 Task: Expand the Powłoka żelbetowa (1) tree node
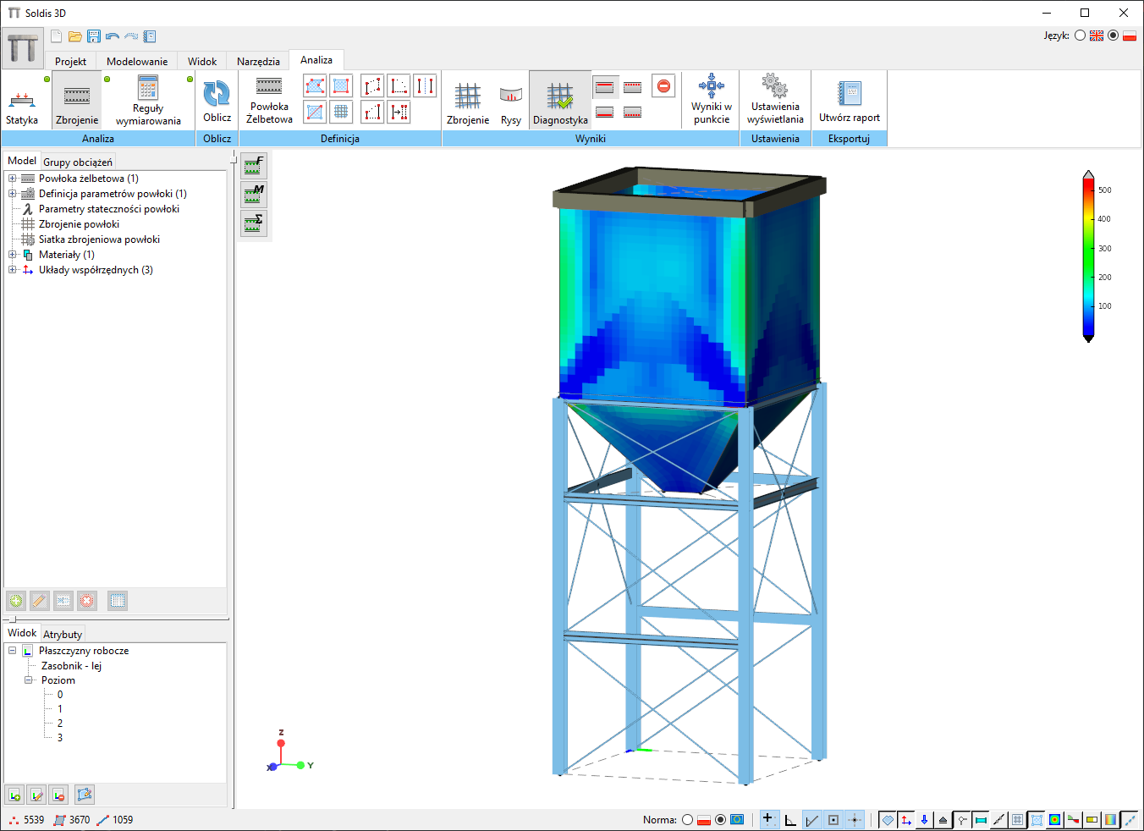pos(13,179)
